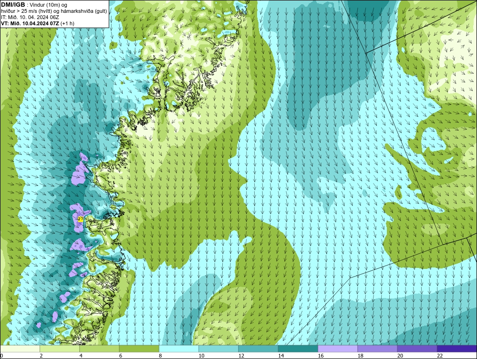Click the 'DMI/IGB : Vindur (10m) og' title line

(x=34, y=5)
